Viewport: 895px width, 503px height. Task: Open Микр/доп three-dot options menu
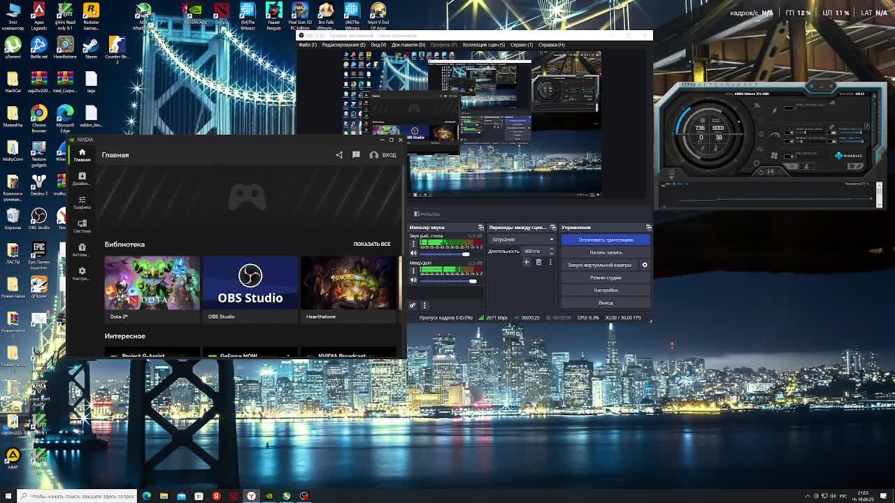tap(413, 270)
